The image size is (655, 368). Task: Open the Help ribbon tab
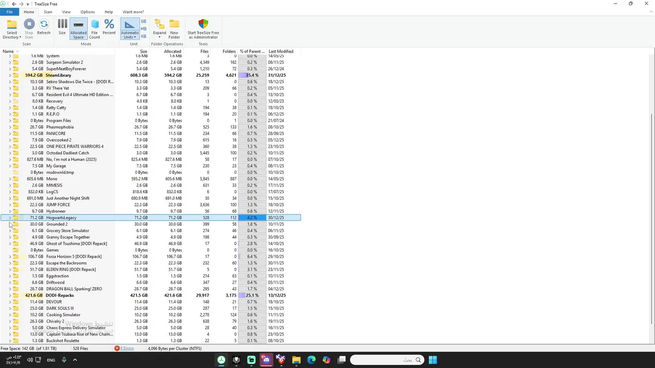click(108, 12)
